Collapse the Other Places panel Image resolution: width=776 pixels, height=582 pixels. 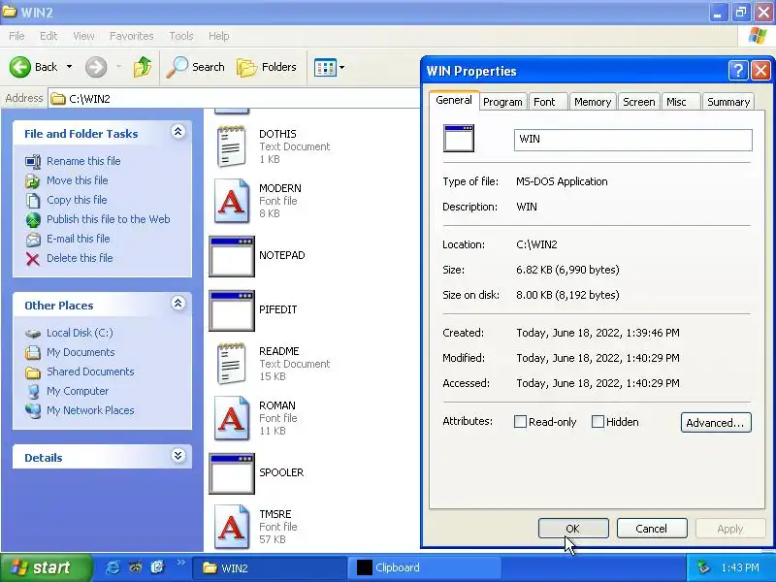tap(178, 304)
